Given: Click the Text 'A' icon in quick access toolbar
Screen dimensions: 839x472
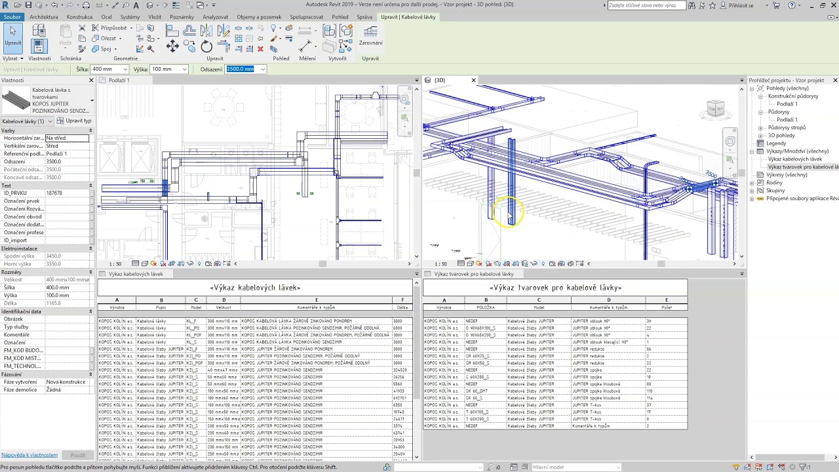Looking at the screenshot, I should point(136,5).
